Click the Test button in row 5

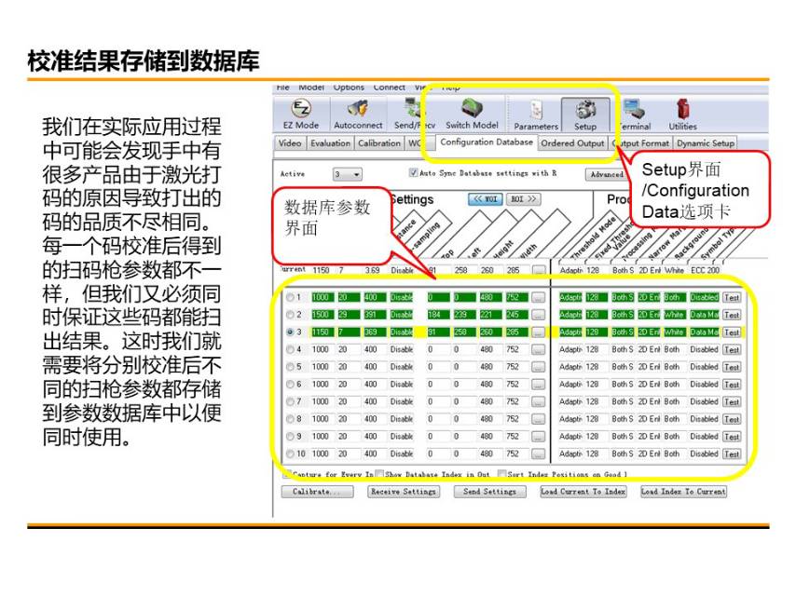(732, 367)
